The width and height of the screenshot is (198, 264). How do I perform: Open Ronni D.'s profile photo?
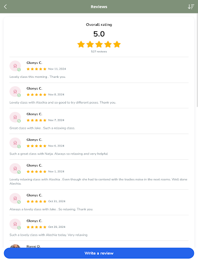tap(15, 246)
